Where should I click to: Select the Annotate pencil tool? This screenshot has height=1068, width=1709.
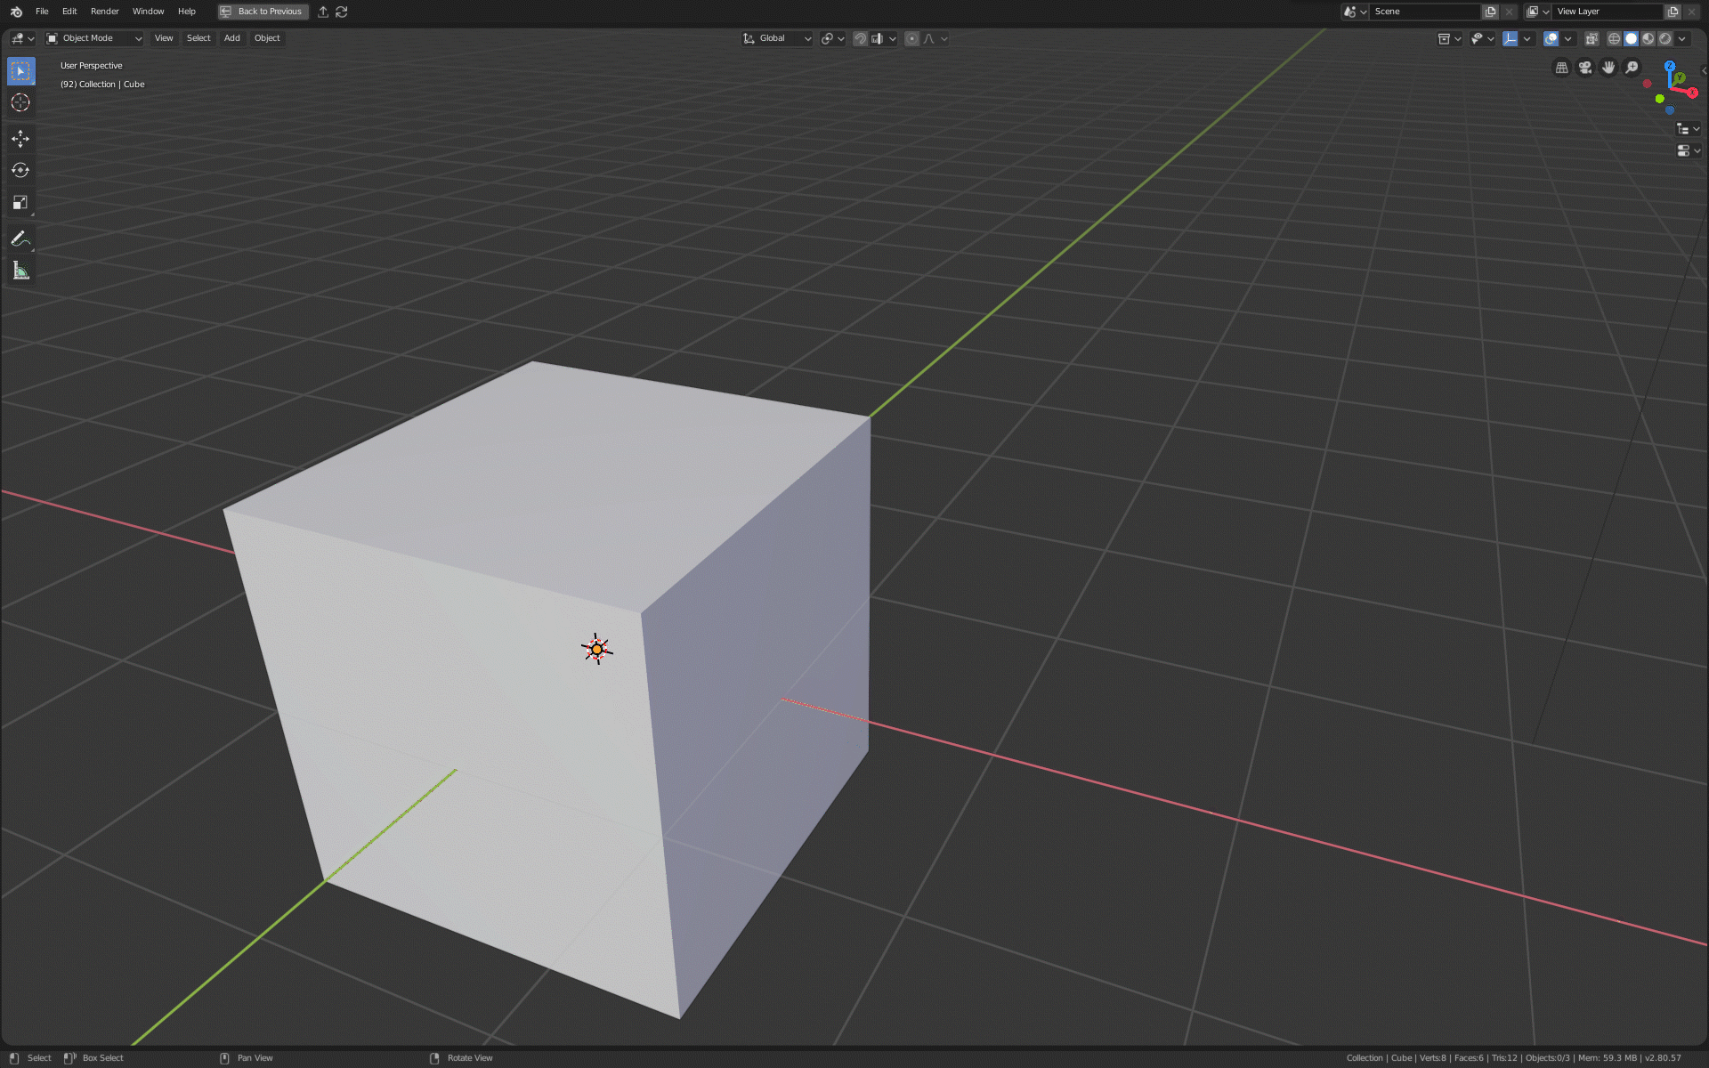pos(20,239)
